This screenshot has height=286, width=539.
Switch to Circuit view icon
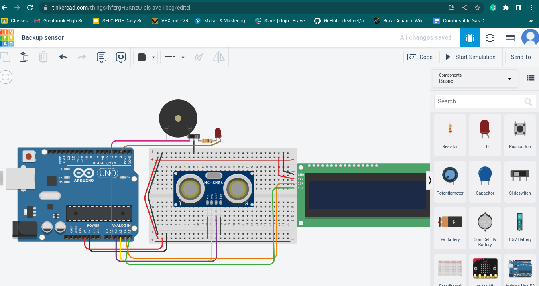pos(470,38)
